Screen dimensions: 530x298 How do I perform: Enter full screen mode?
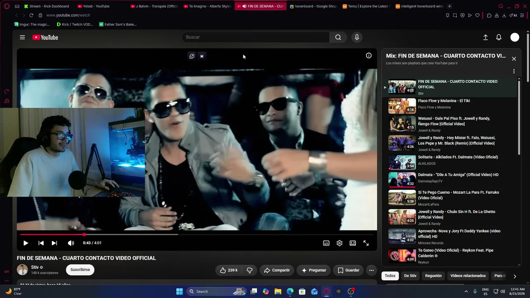coord(366,243)
